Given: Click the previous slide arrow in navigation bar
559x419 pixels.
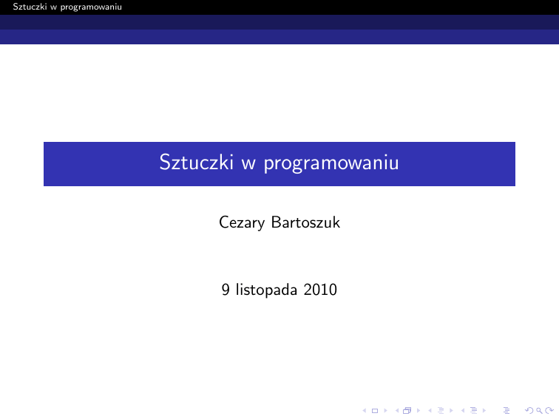Looking at the screenshot, I should (x=366, y=410).
